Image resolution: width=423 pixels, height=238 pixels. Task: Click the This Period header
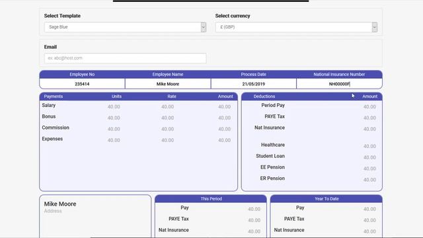pyautogui.click(x=211, y=198)
